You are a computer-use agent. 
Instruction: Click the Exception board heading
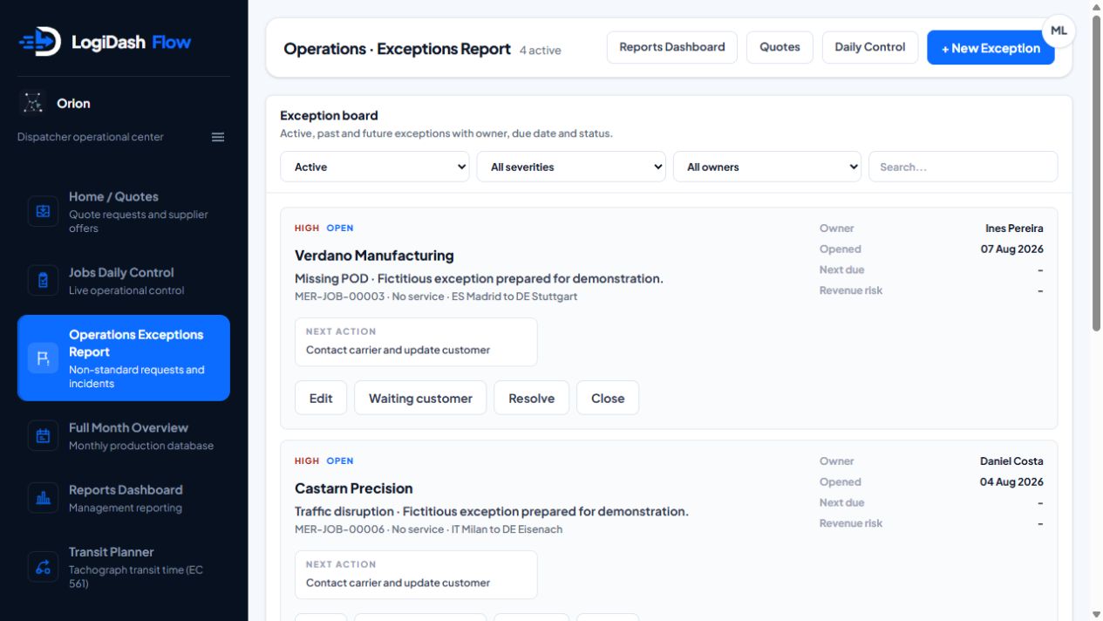(x=329, y=115)
